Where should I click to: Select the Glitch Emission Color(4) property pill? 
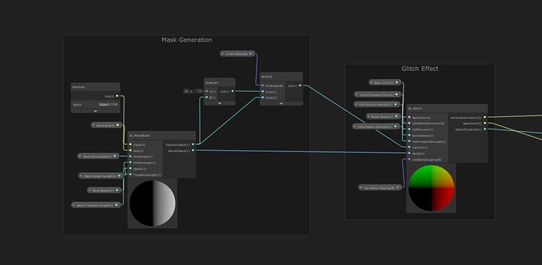(378, 95)
